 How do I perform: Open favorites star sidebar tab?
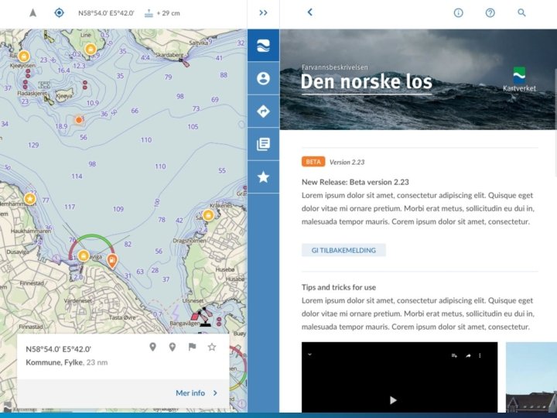263,176
